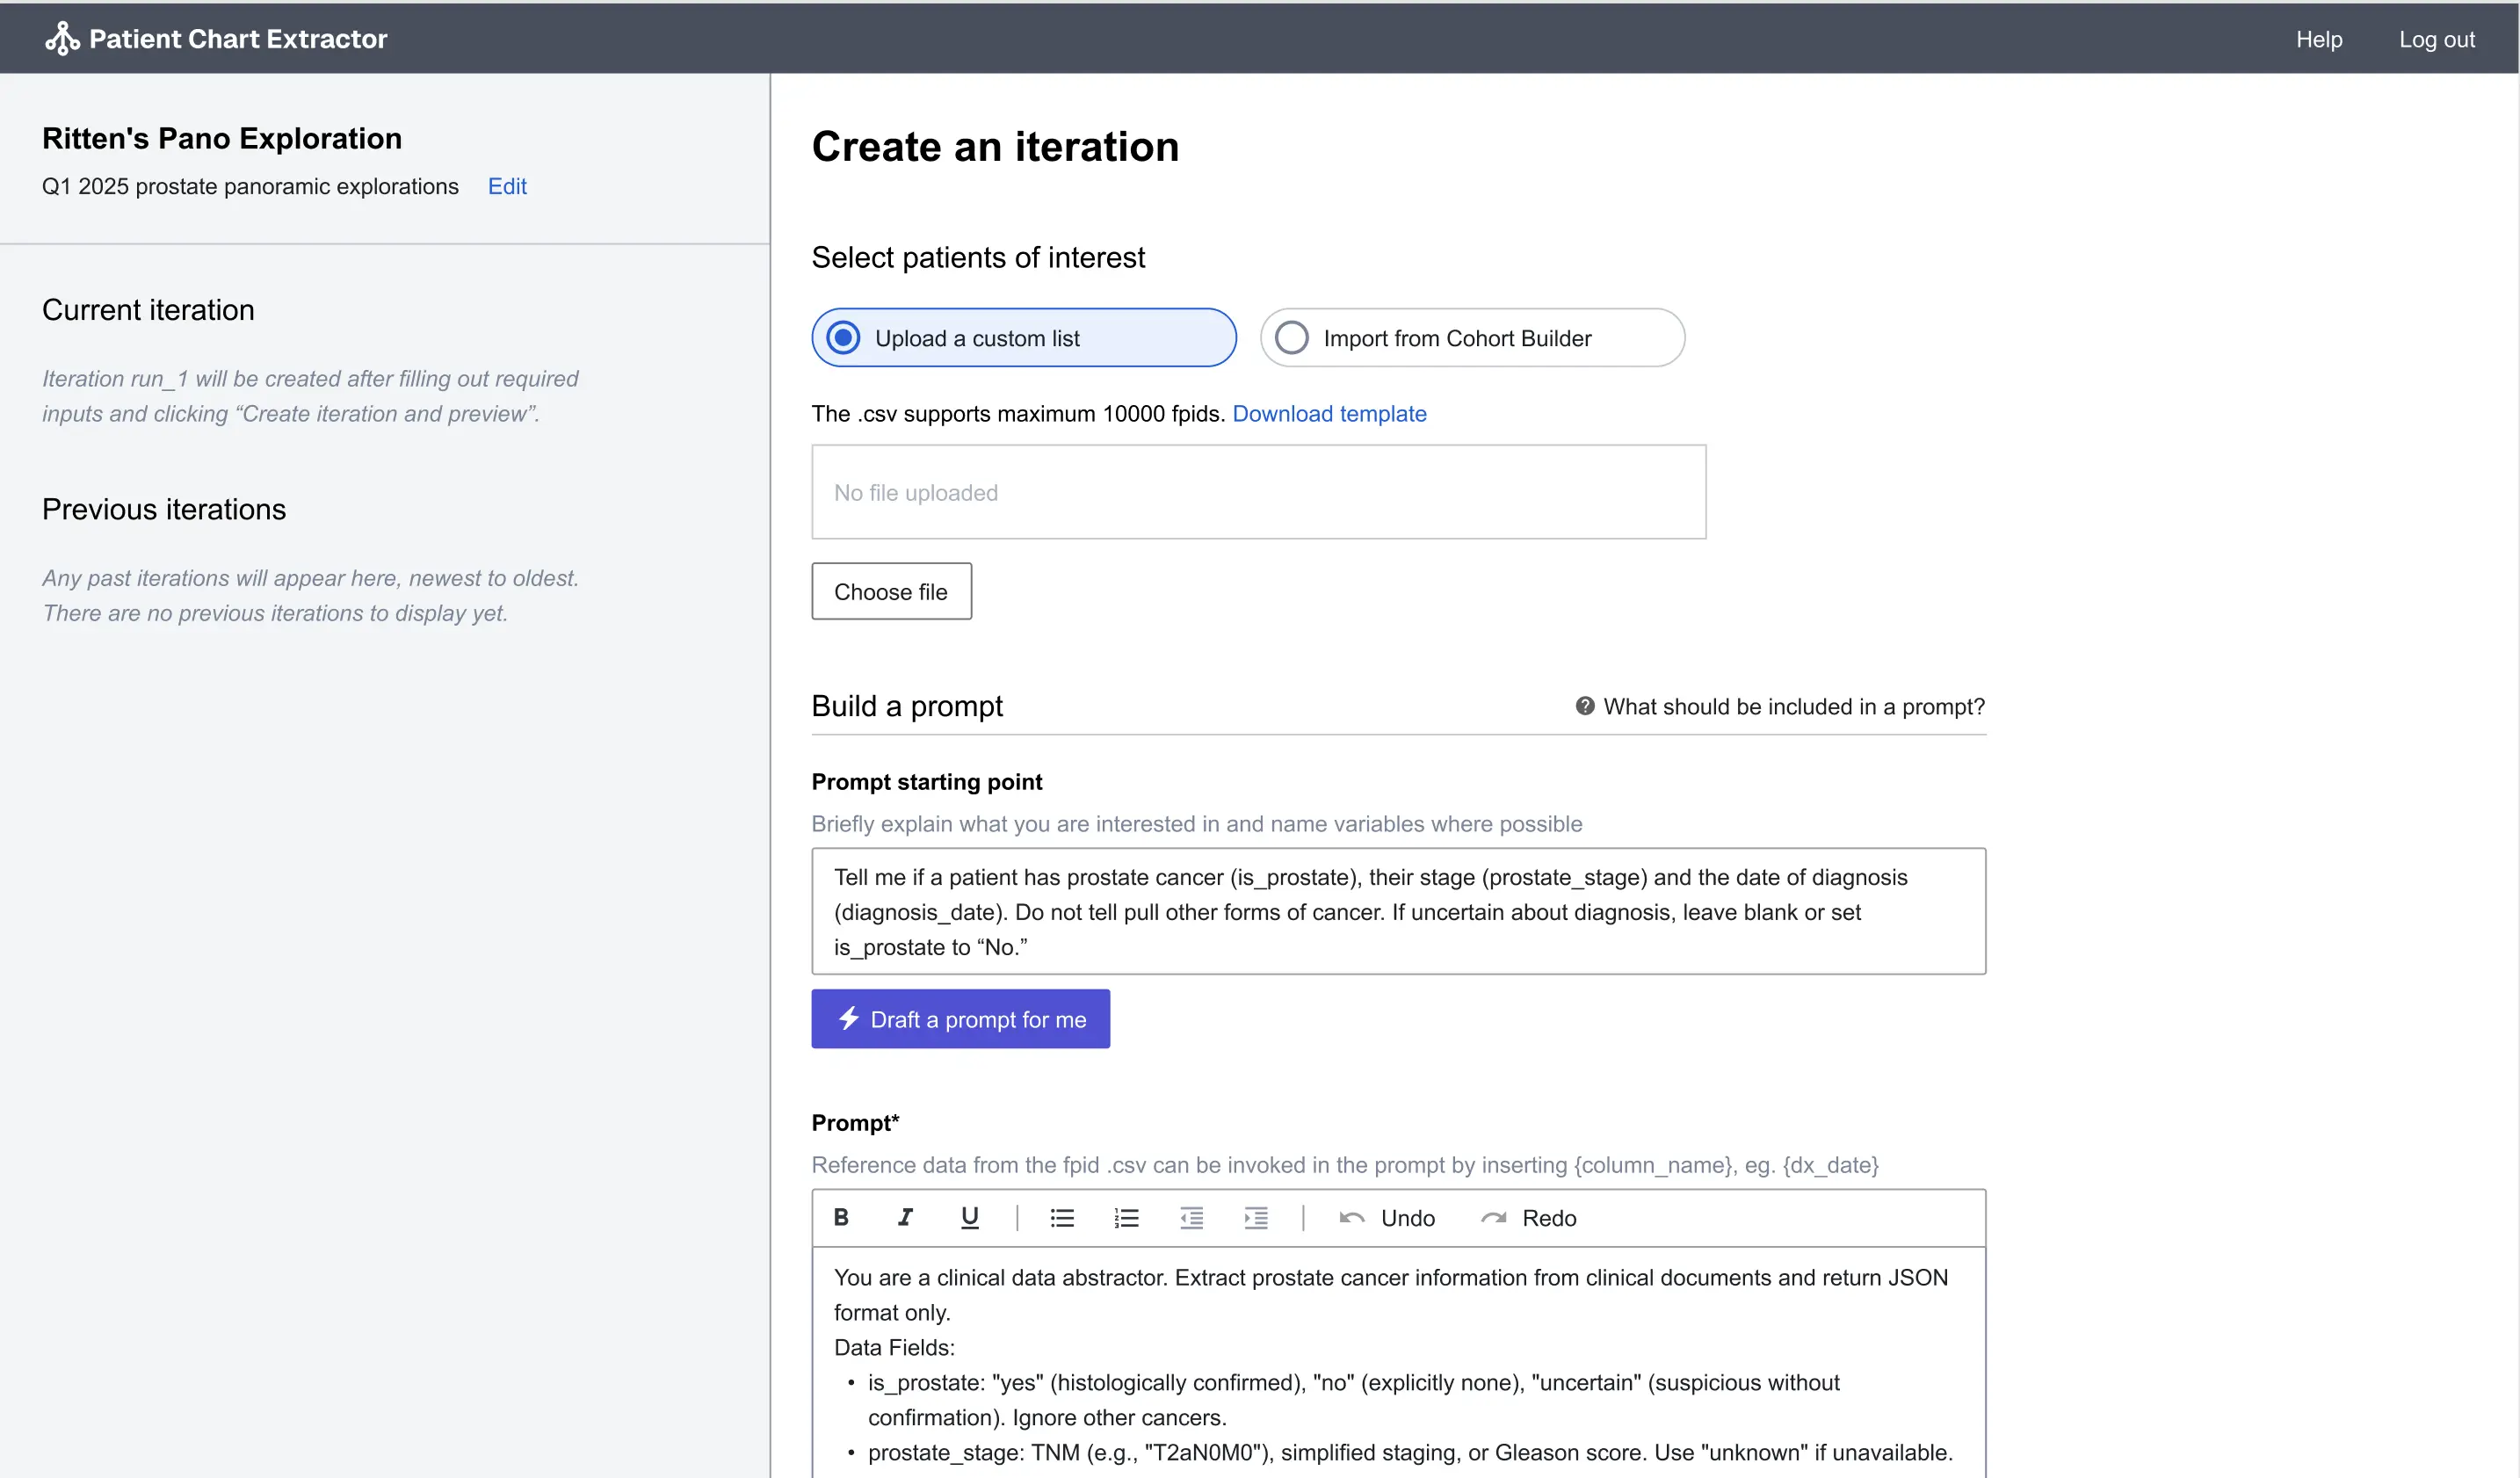Screen dimensions: 2520x1478
Task: Redo the prompt edit
Action: coord(1529,1217)
